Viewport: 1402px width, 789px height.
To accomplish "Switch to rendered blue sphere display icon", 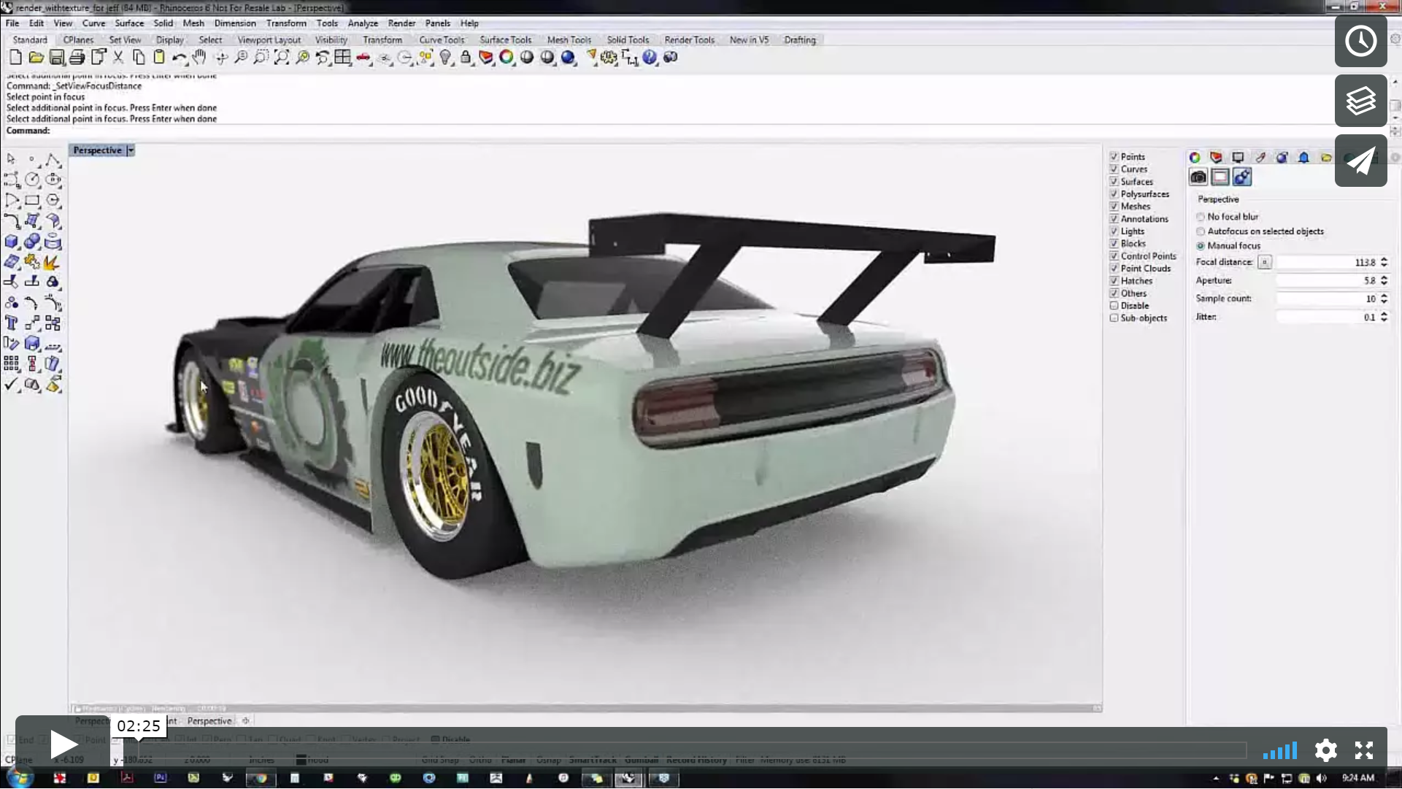I will (568, 57).
